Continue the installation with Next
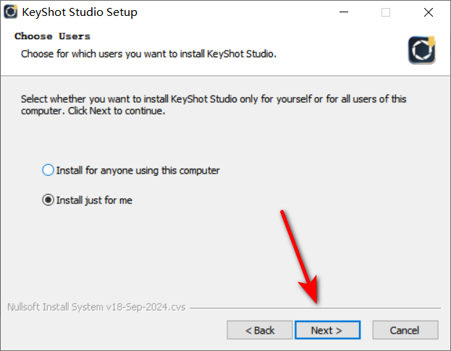Viewport: 451px width, 351px height. click(327, 330)
